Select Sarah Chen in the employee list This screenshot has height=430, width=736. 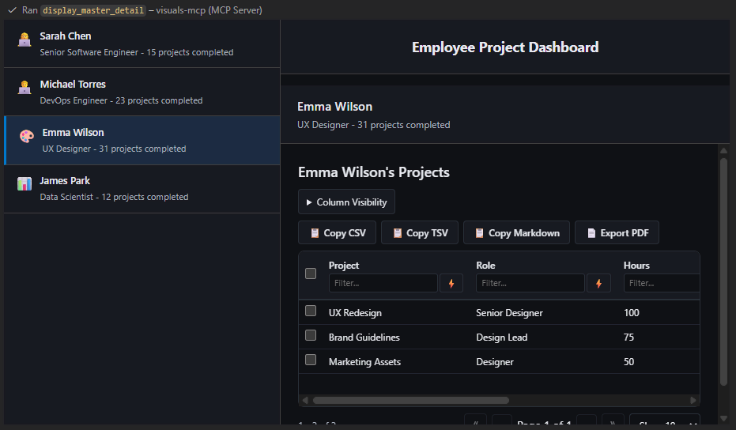142,44
